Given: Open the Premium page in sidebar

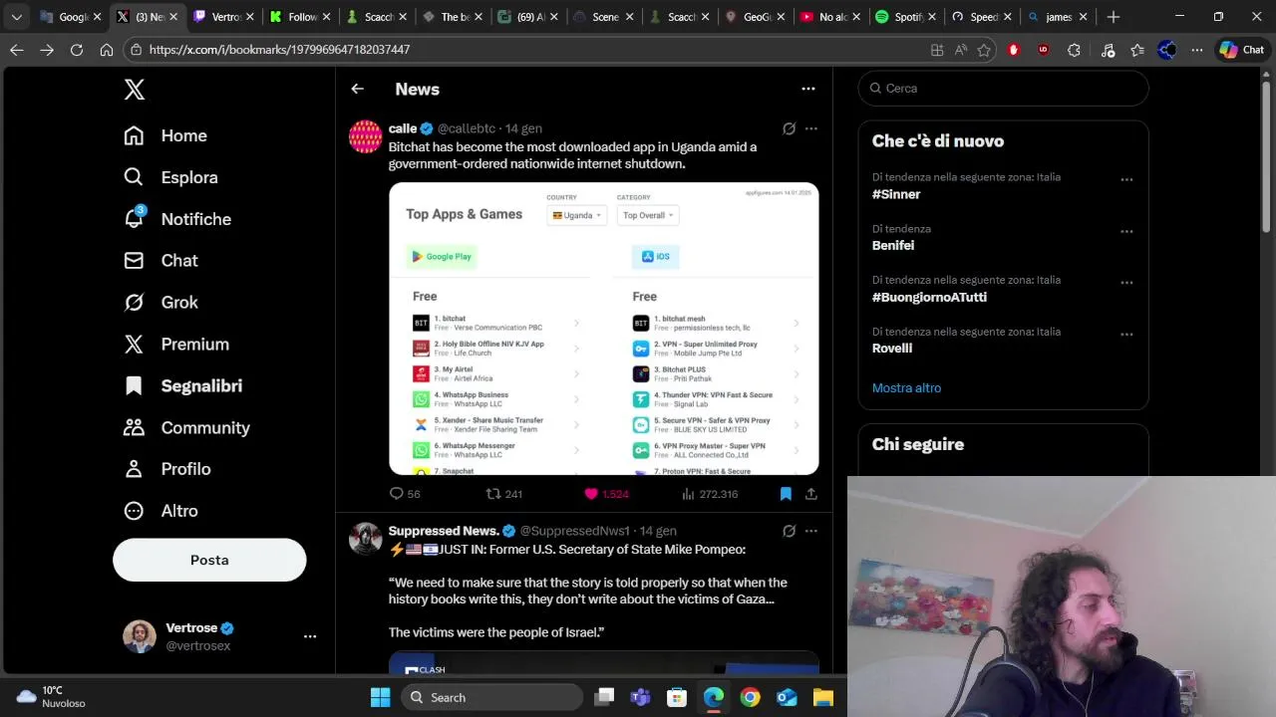Looking at the screenshot, I should click(x=176, y=345).
